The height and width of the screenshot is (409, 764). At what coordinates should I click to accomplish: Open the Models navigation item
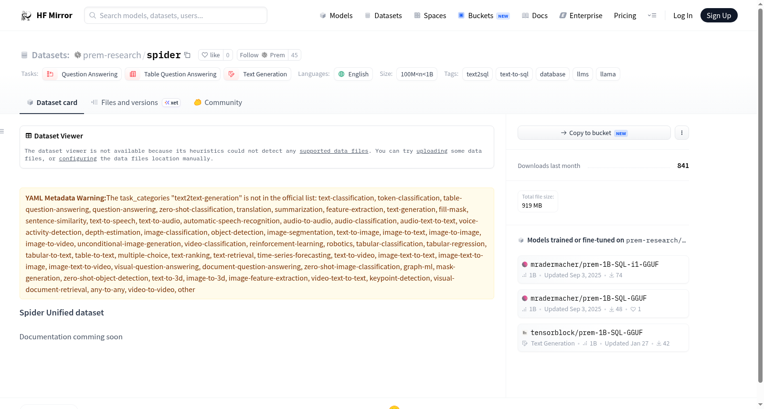pyautogui.click(x=336, y=16)
